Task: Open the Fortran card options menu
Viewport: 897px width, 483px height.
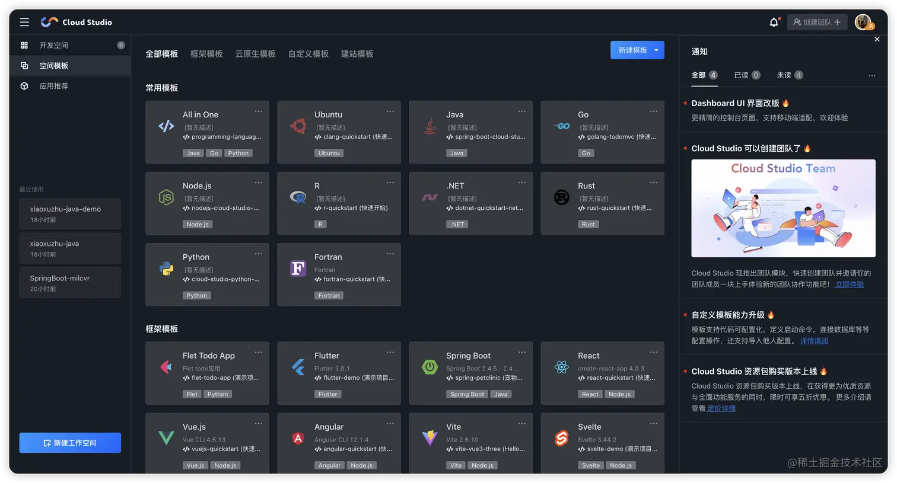Action: click(390, 254)
